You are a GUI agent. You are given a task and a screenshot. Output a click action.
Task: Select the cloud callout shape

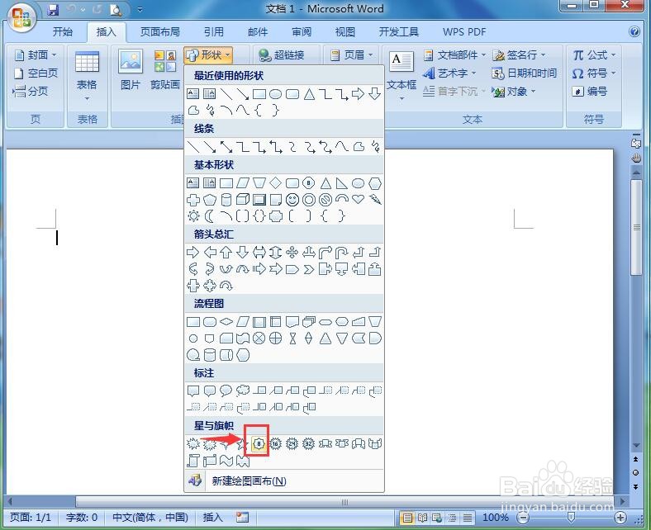[242, 390]
